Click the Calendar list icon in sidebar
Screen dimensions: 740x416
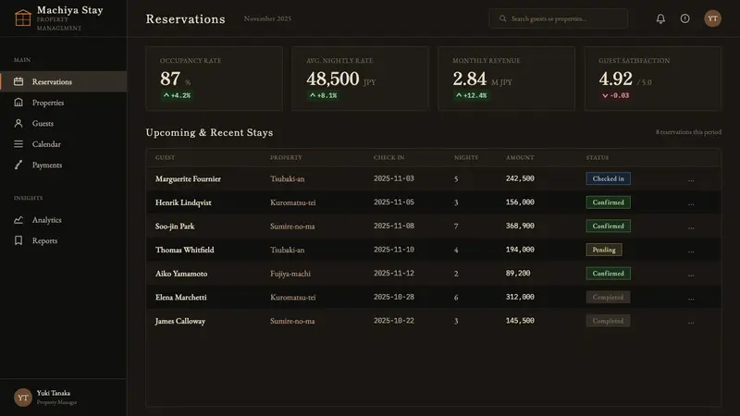[x=18, y=144]
